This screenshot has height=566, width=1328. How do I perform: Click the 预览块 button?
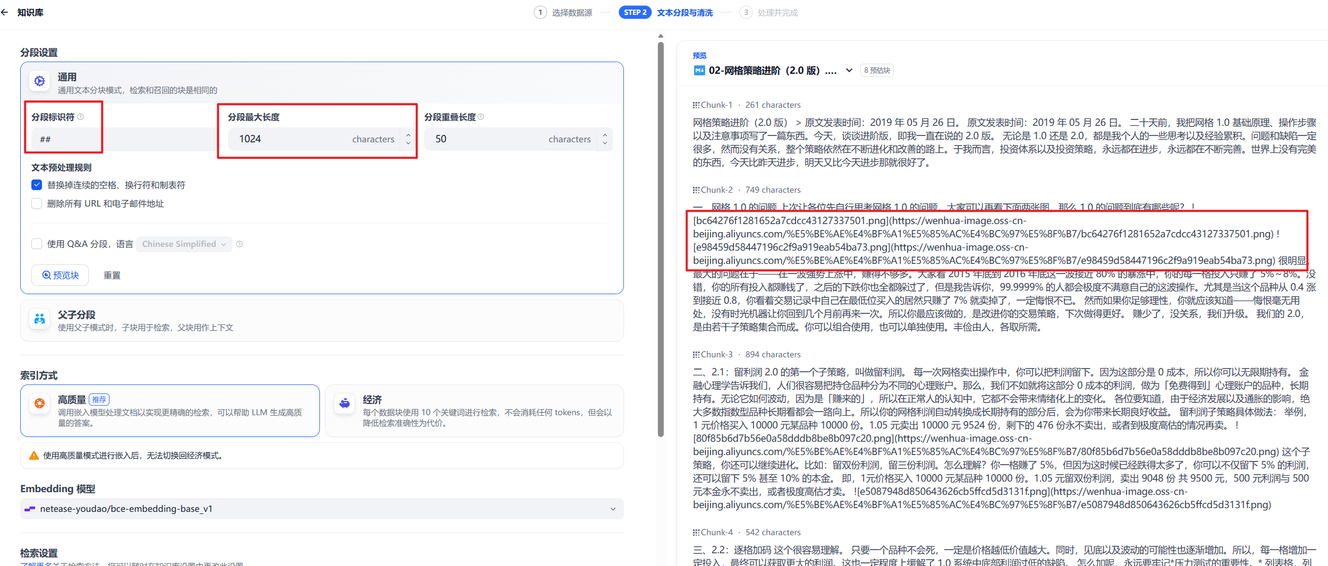coord(60,275)
